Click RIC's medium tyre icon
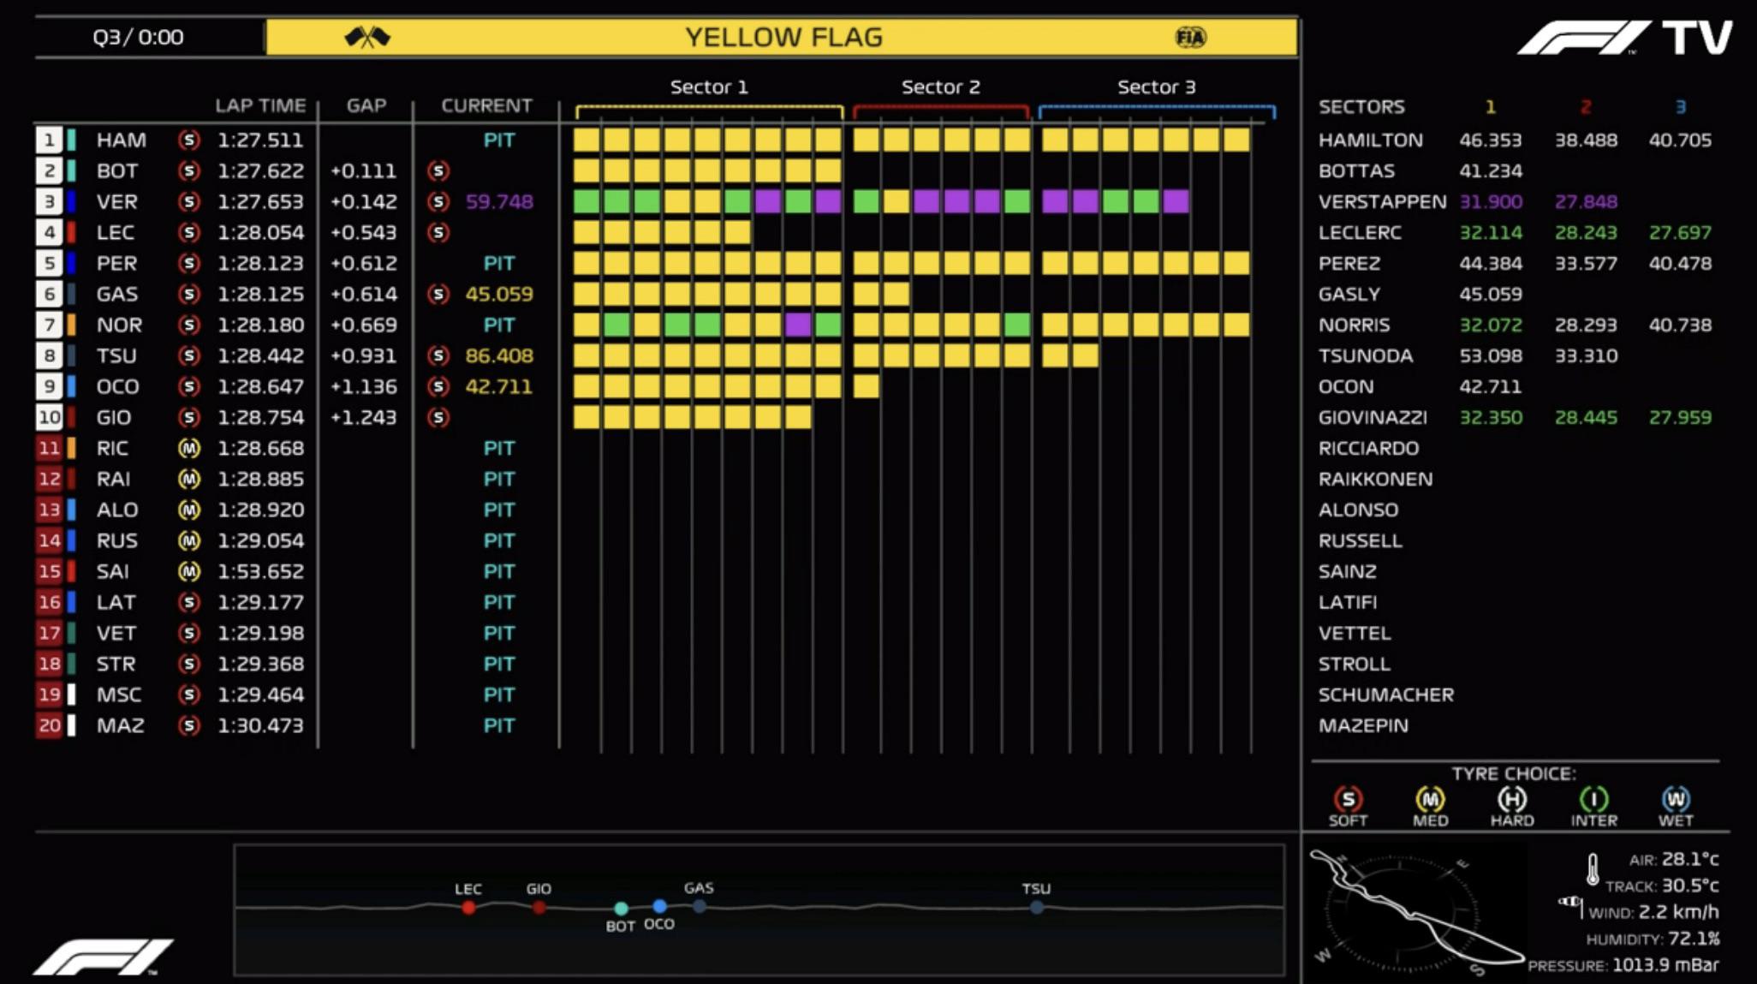The image size is (1757, 984). (x=188, y=448)
